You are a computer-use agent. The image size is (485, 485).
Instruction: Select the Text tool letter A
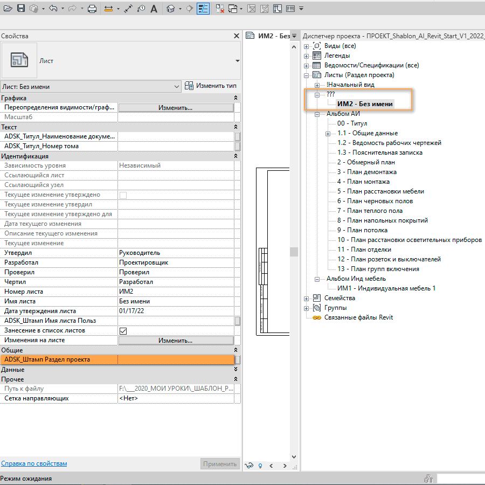[x=154, y=9]
